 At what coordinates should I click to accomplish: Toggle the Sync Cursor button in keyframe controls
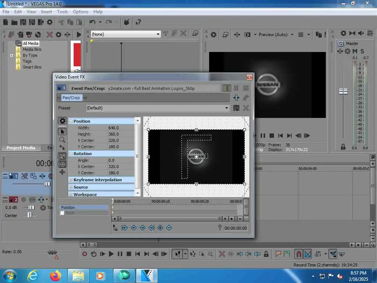click(x=115, y=228)
